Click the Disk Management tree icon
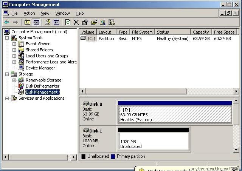This screenshot has width=242, height=171. pyautogui.click(x=21, y=92)
